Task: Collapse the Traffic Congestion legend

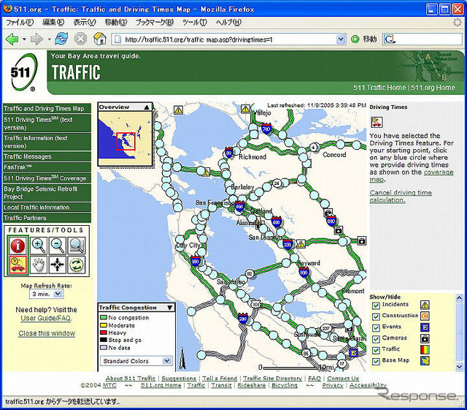Action: (170, 308)
